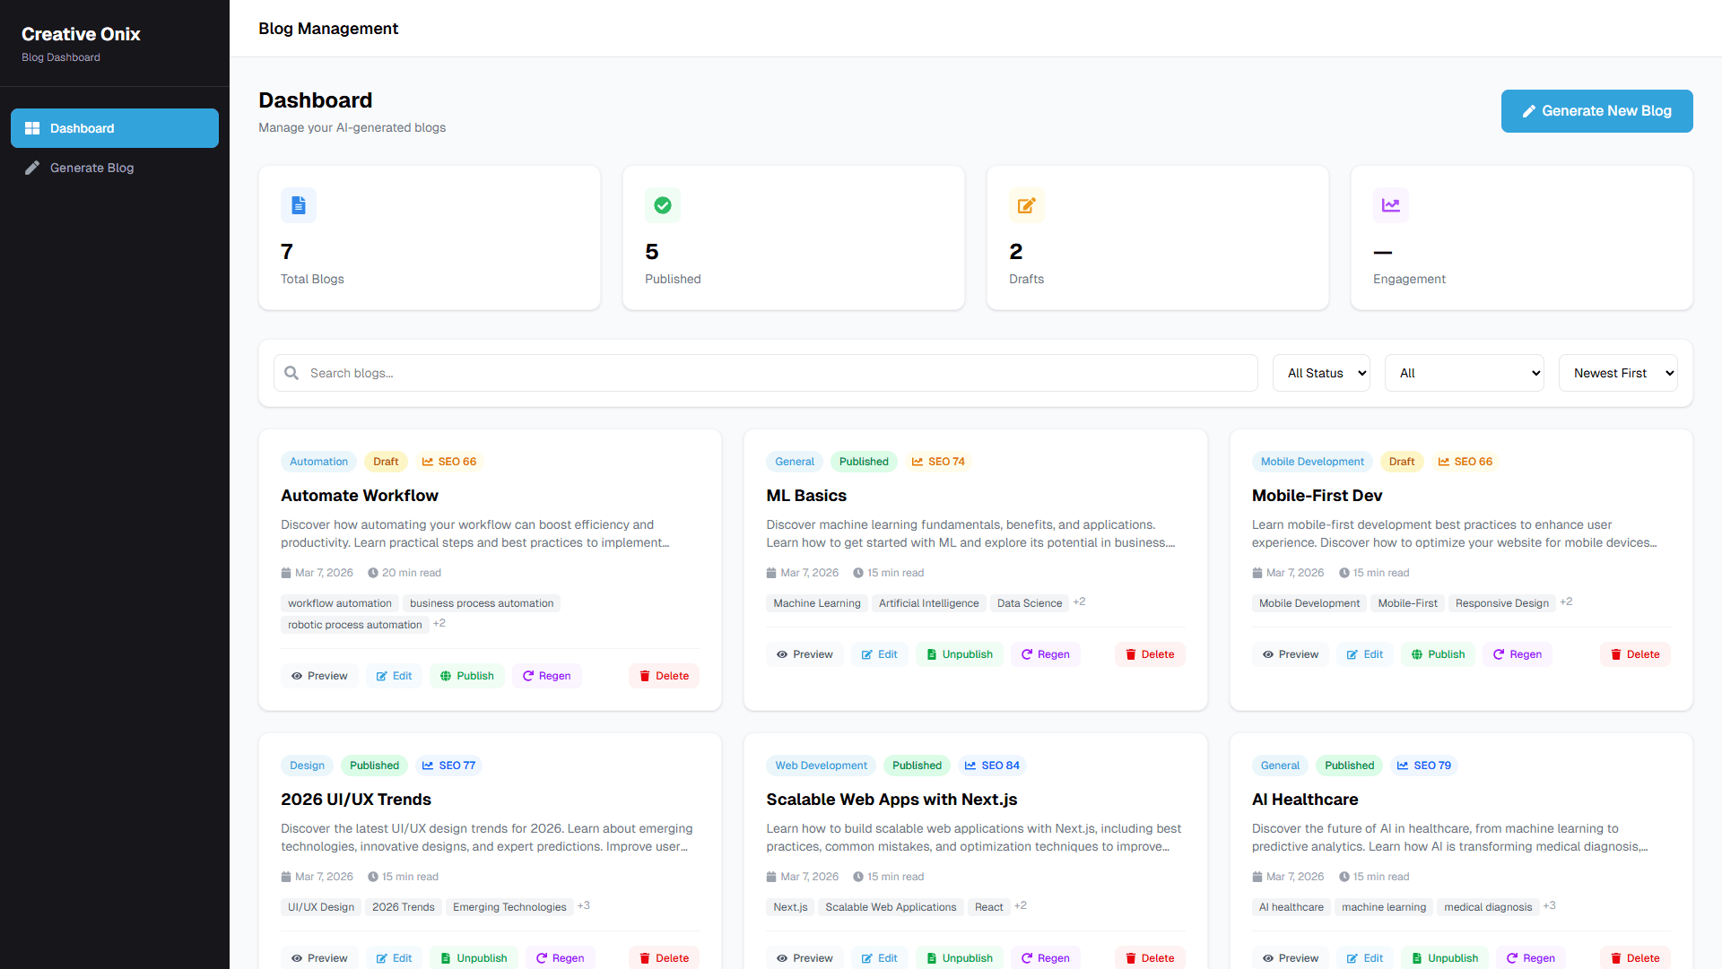
Task: Open the Newest First sort dropdown
Action: (x=1618, y=373)
